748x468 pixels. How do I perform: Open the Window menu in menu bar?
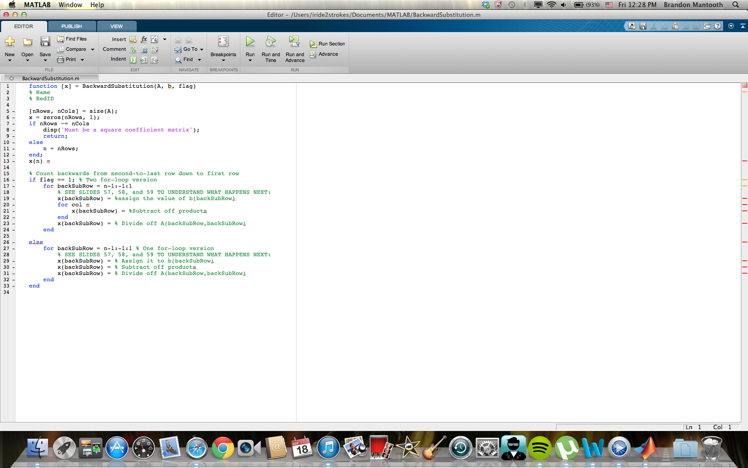[70, 5]
